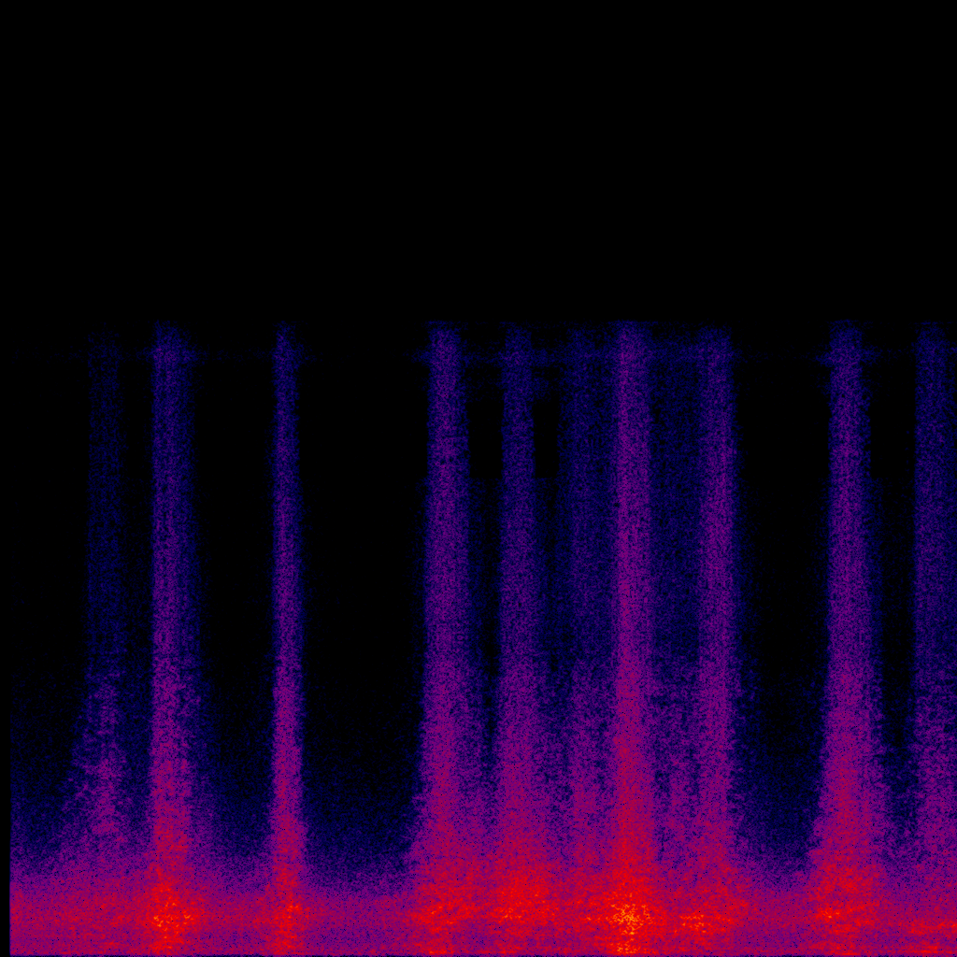The image size is (957, 957).
Task: Click the thin third vertical burst column
Action: tap(287, 561)
